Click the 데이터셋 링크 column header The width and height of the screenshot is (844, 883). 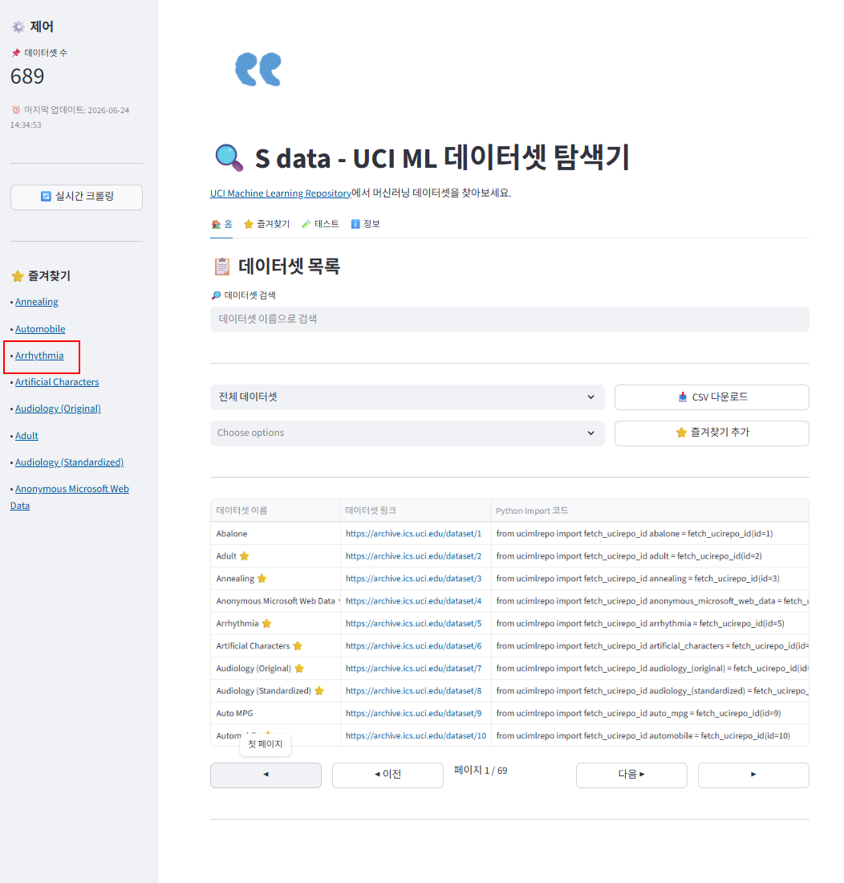[416, 511]
